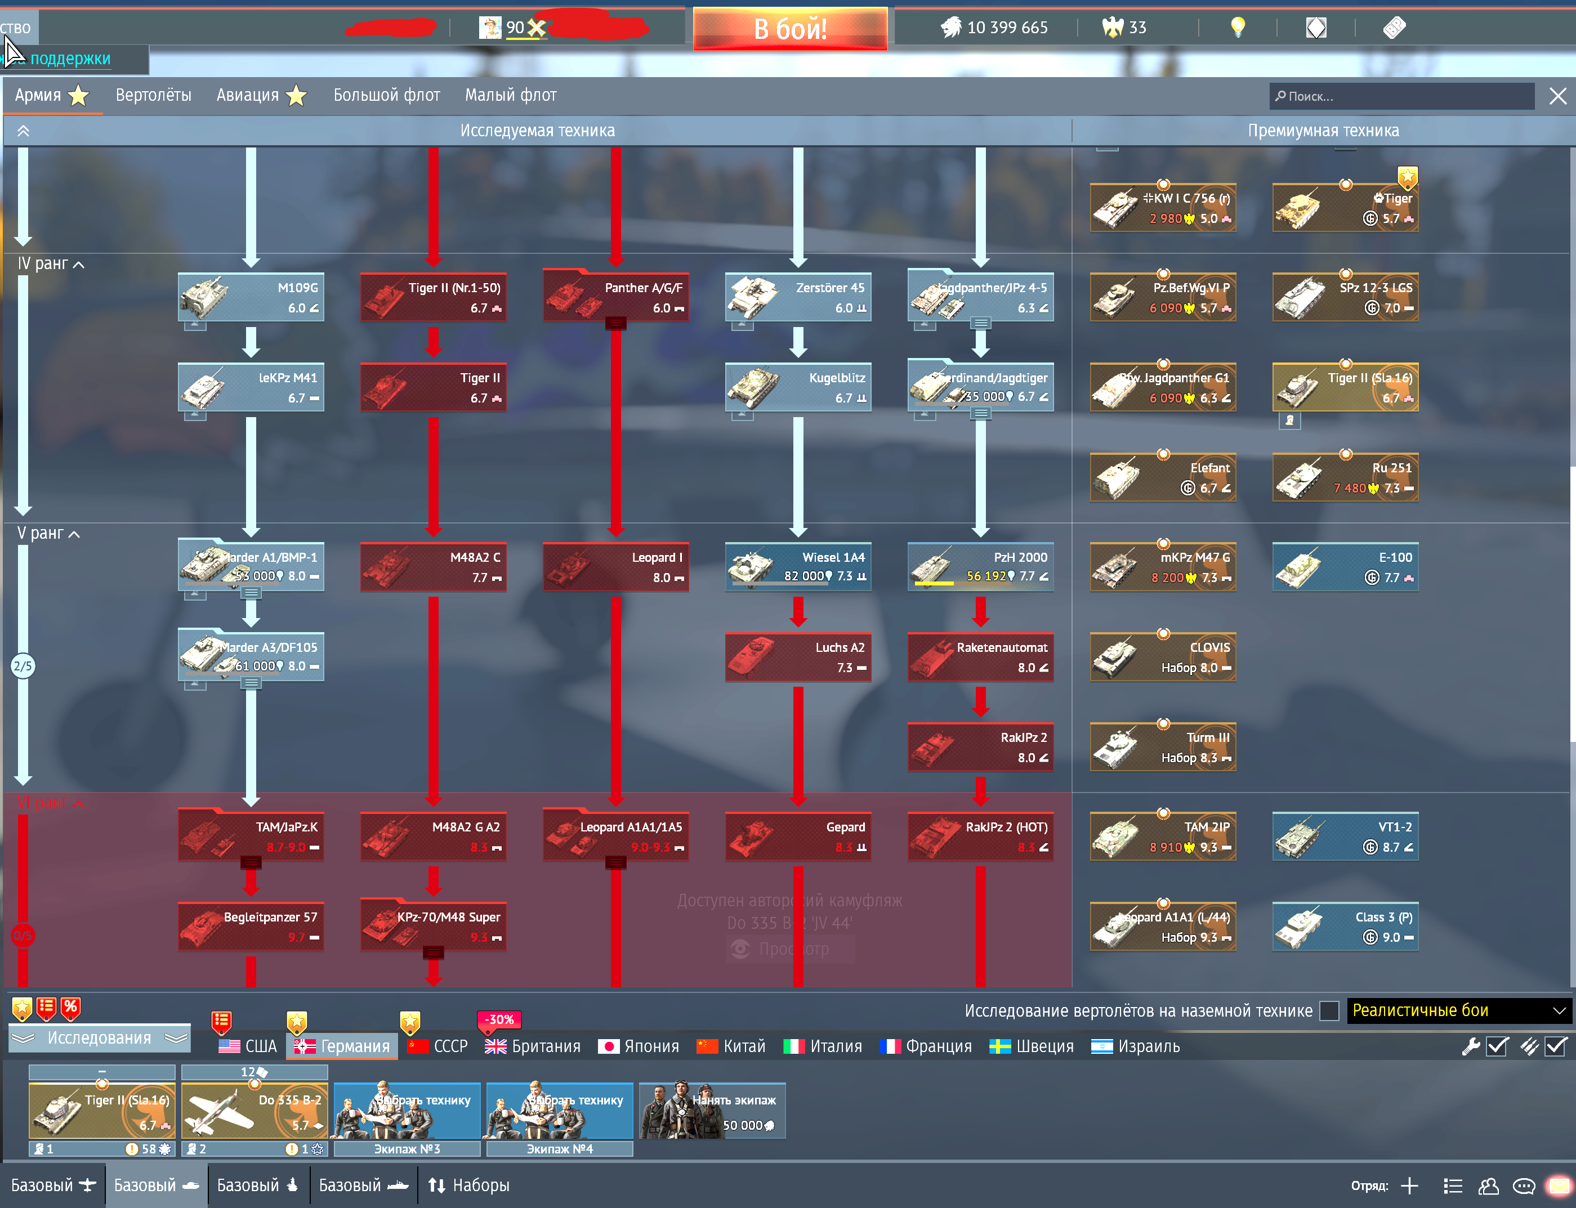Image resolution: width=1576 pixels, height=1208 pixels.
Task: Click the Поиск search field
Action: coord(1401,96)
